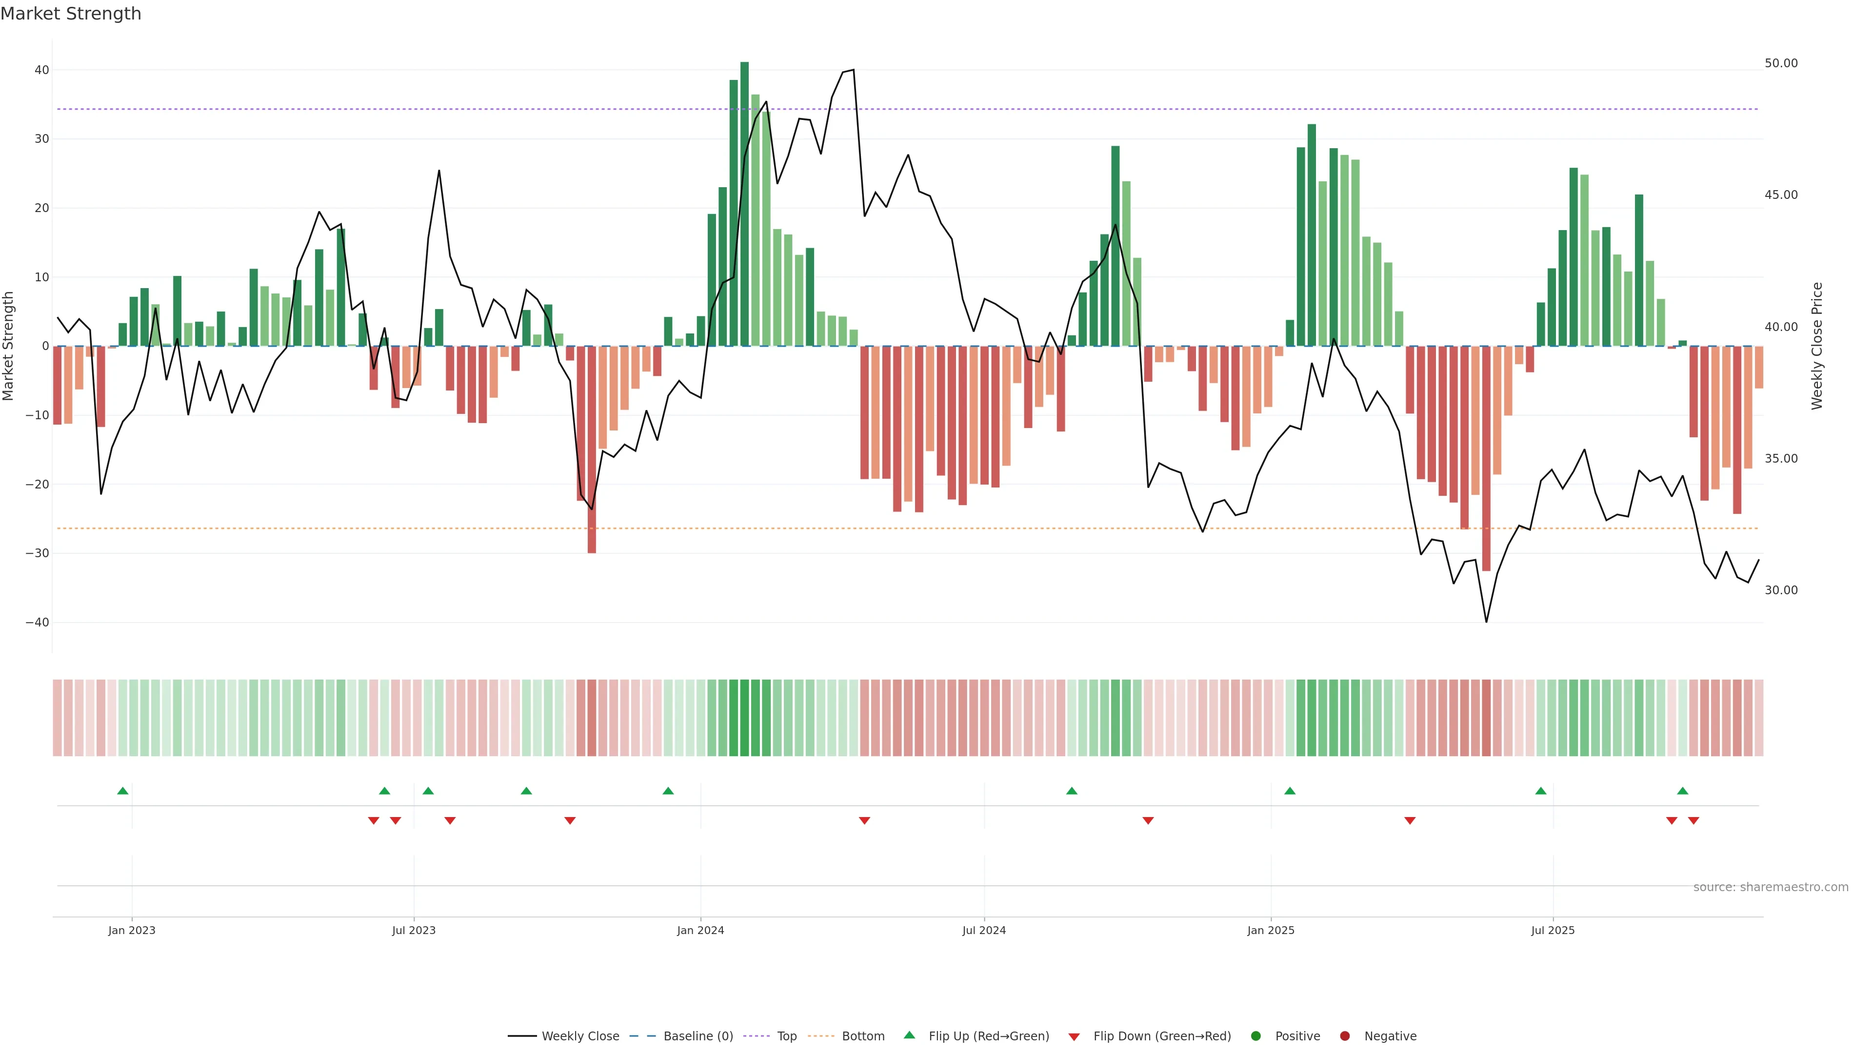Click the Market Strength chart title
1873x1053 pixels.
[x=71, y=14]
